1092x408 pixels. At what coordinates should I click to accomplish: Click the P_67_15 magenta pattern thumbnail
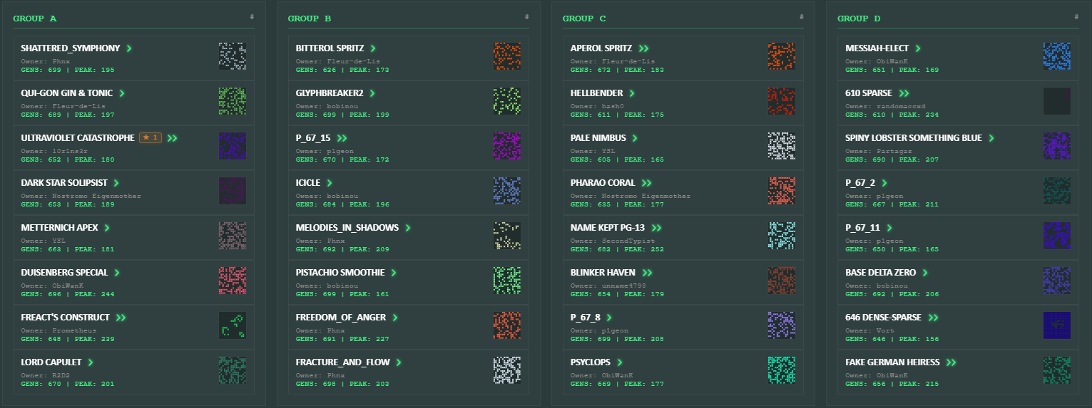click(507, 146)
